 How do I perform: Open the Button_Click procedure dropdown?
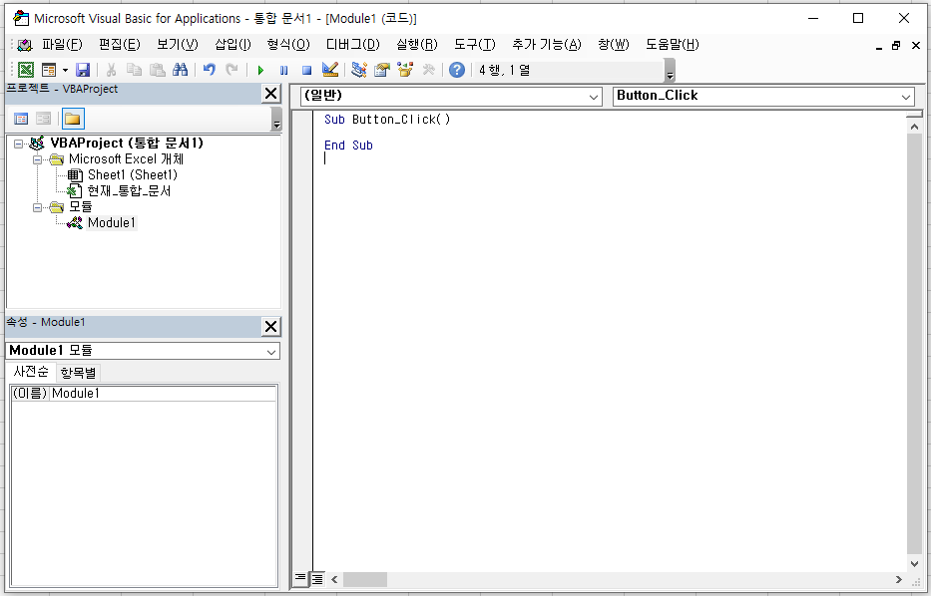[x=905, y=97]
